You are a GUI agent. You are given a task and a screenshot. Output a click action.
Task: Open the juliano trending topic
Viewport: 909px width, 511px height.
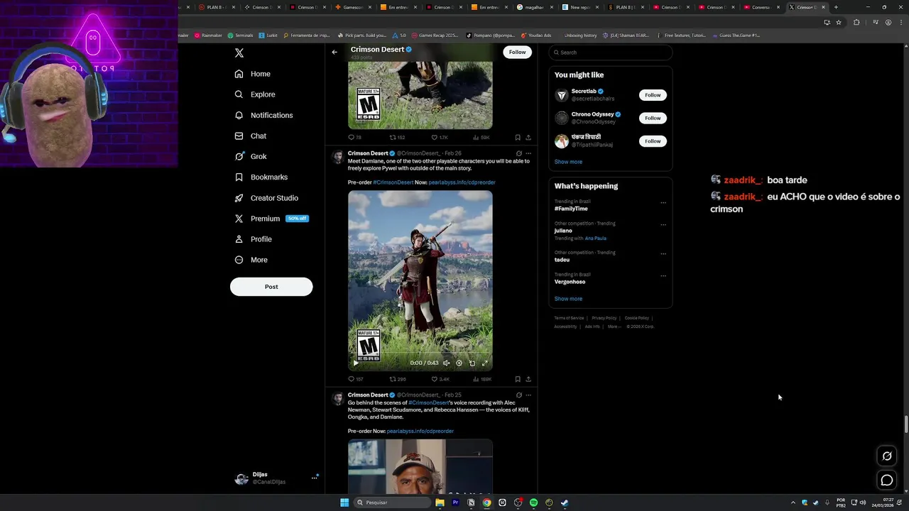tap(563, 231)
